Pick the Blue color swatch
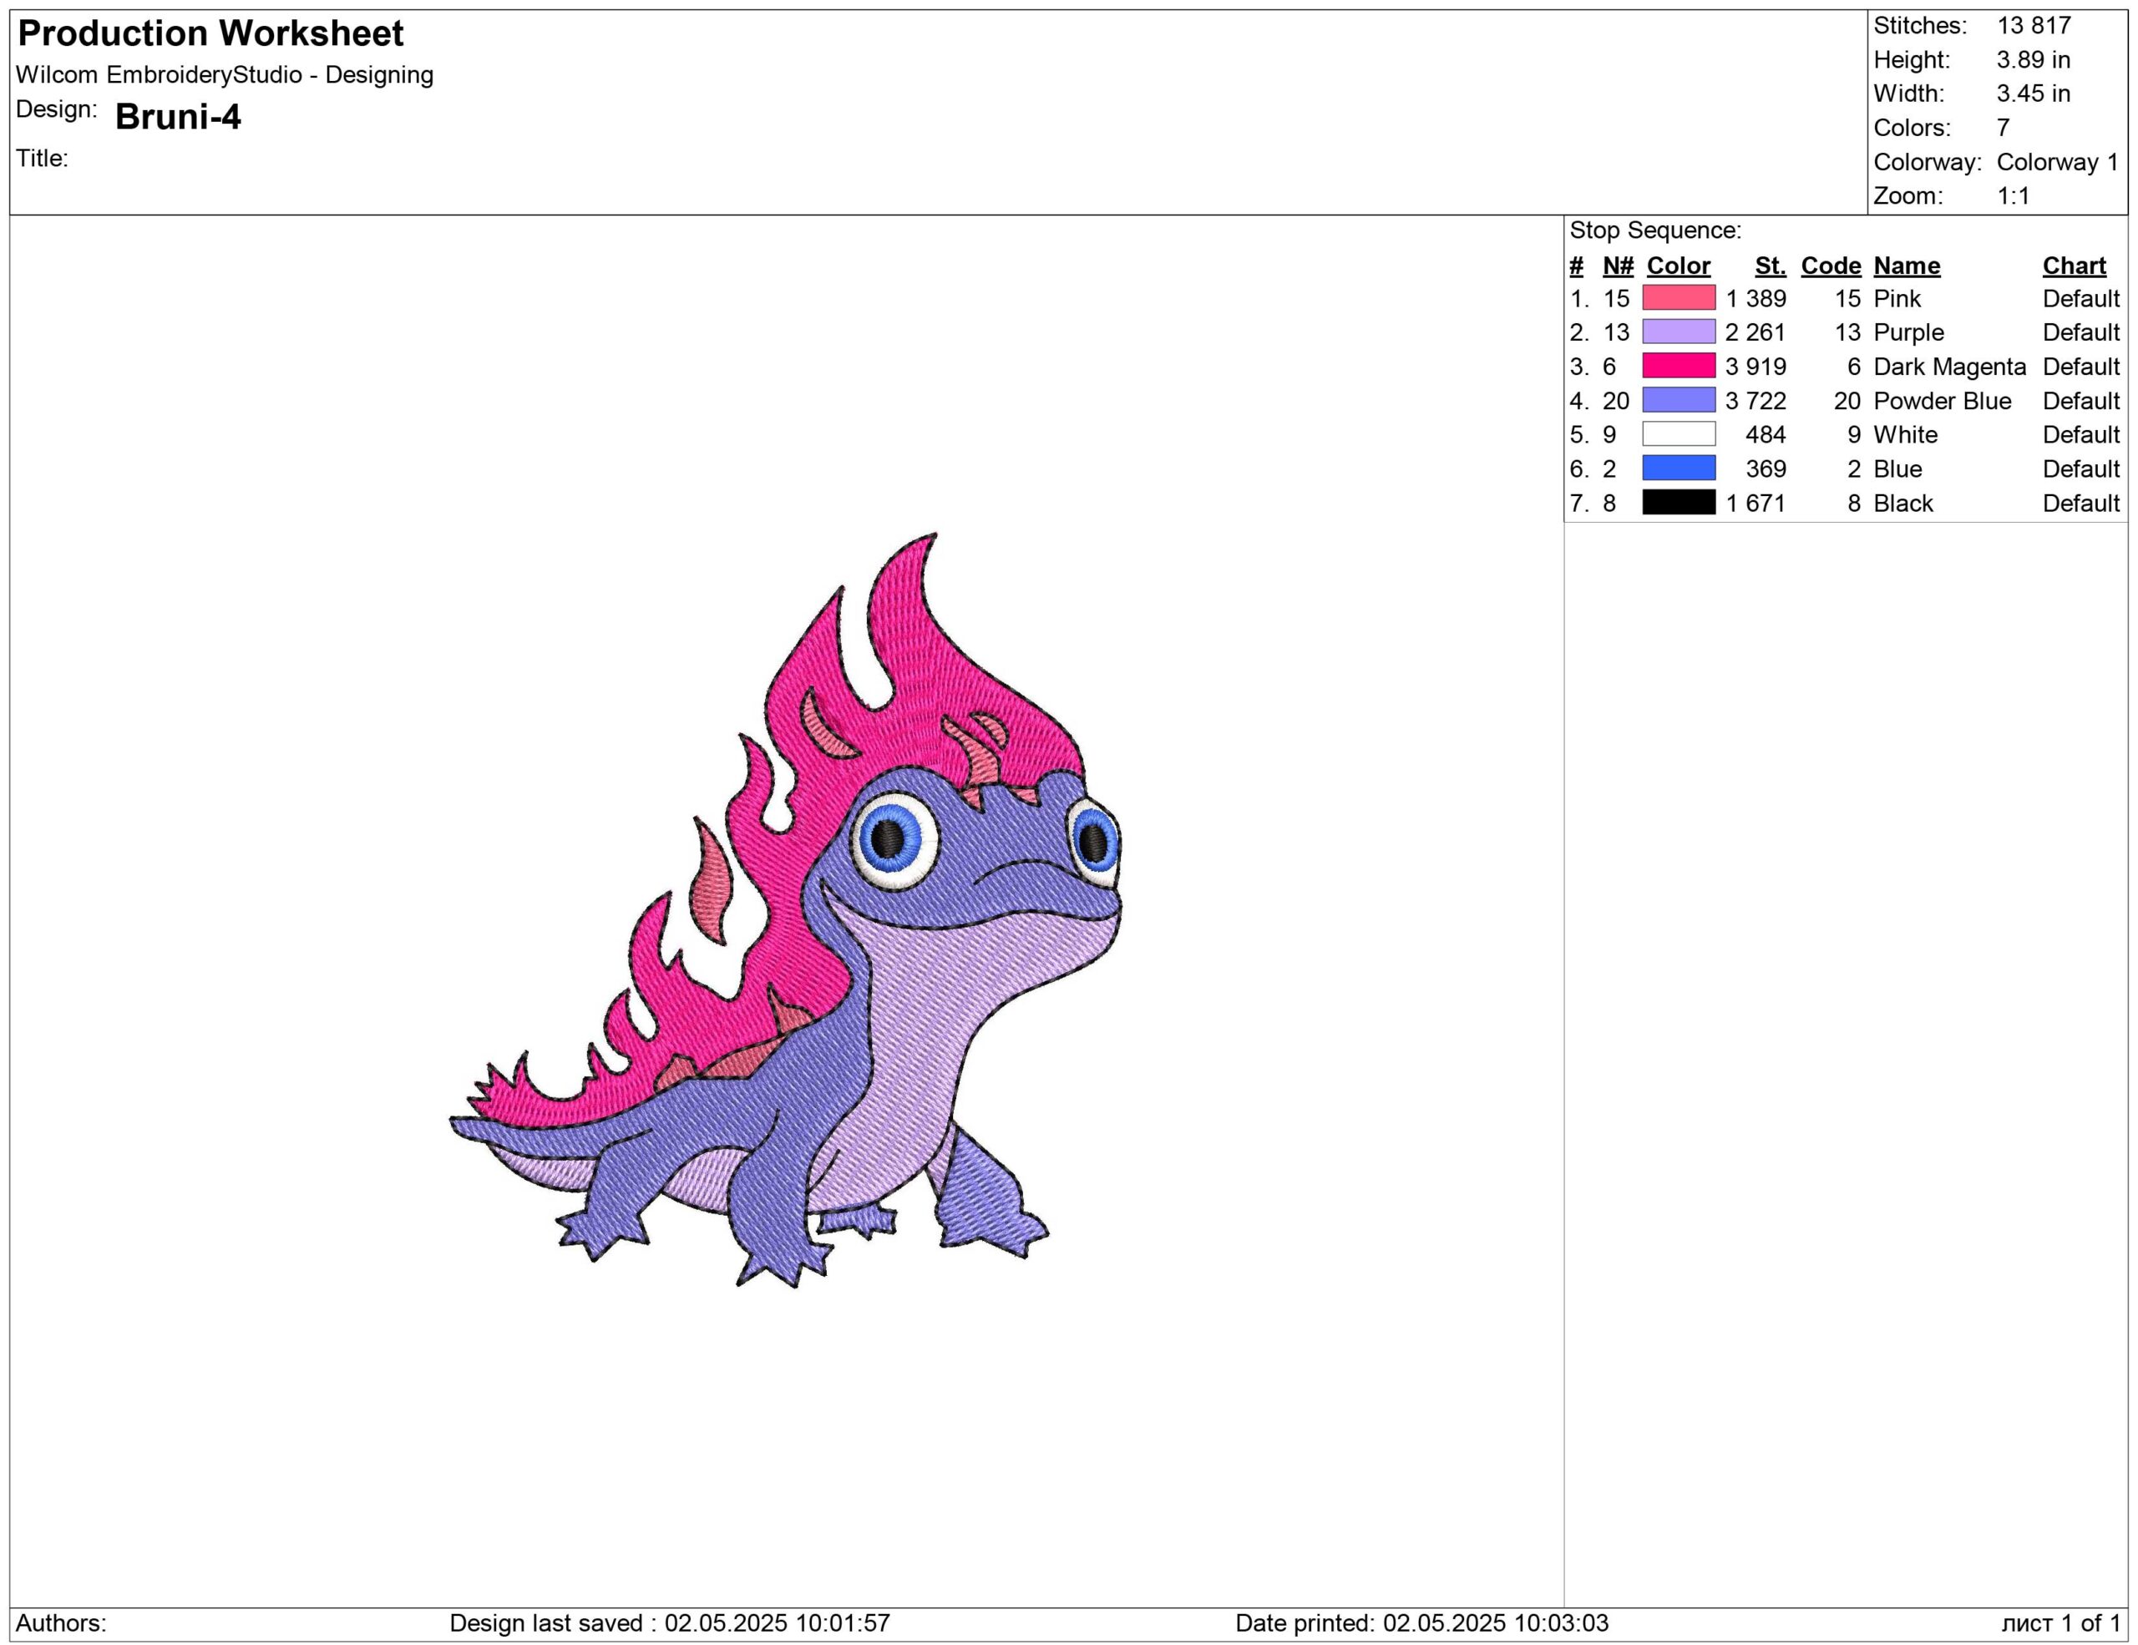The height and width of the screenshot is (1645, 2138). pyautogui.click(x=1678, y=468)
